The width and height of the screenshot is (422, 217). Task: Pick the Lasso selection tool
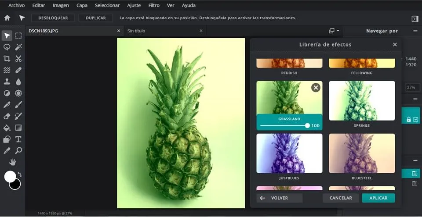7,47
